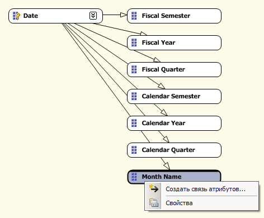Click the Fiscal Quarter attribute icon
This screenshot has height=218, width=264.
(134, 69)
